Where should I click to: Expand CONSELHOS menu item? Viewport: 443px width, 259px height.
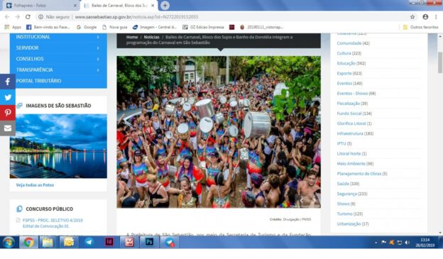click(x=58, y=59)
